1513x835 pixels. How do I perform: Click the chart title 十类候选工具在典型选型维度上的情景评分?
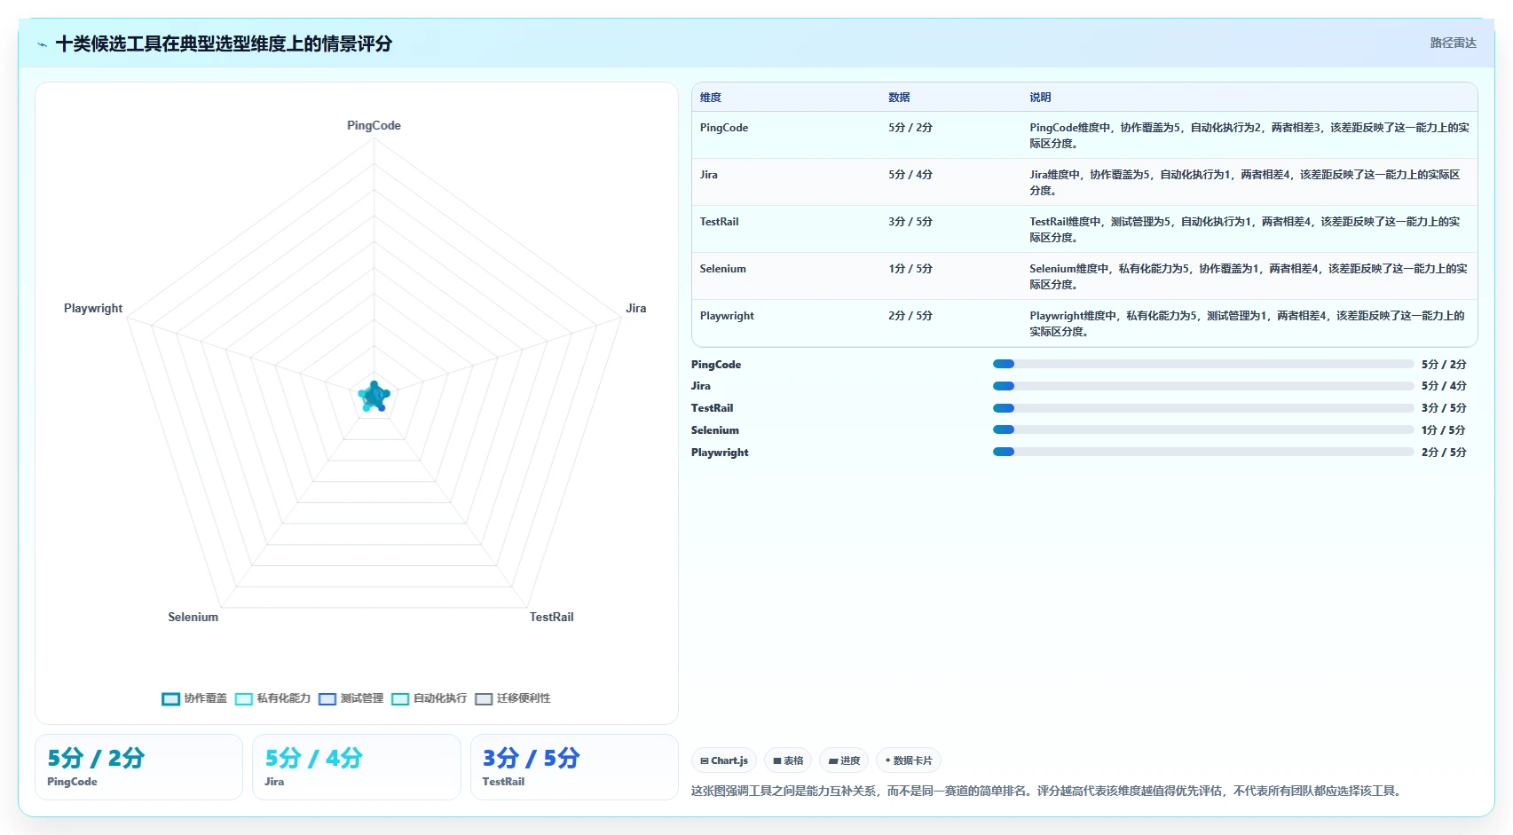[x=224, y=43]
